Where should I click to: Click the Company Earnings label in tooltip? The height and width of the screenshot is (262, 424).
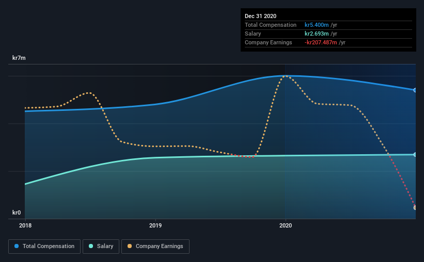[268, 42]
